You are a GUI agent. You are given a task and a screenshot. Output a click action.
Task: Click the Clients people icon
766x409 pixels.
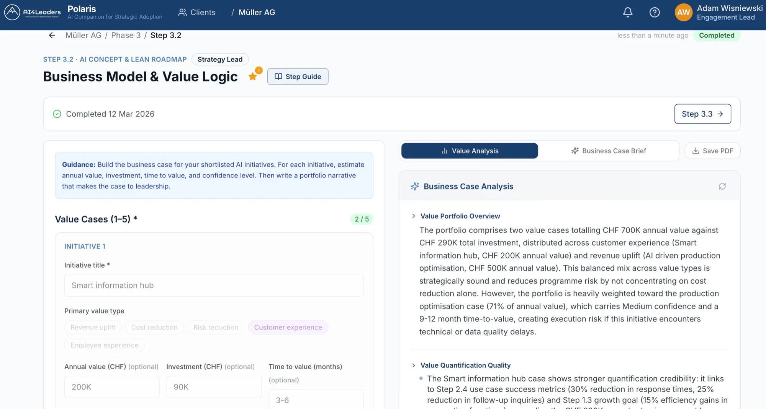182,12
